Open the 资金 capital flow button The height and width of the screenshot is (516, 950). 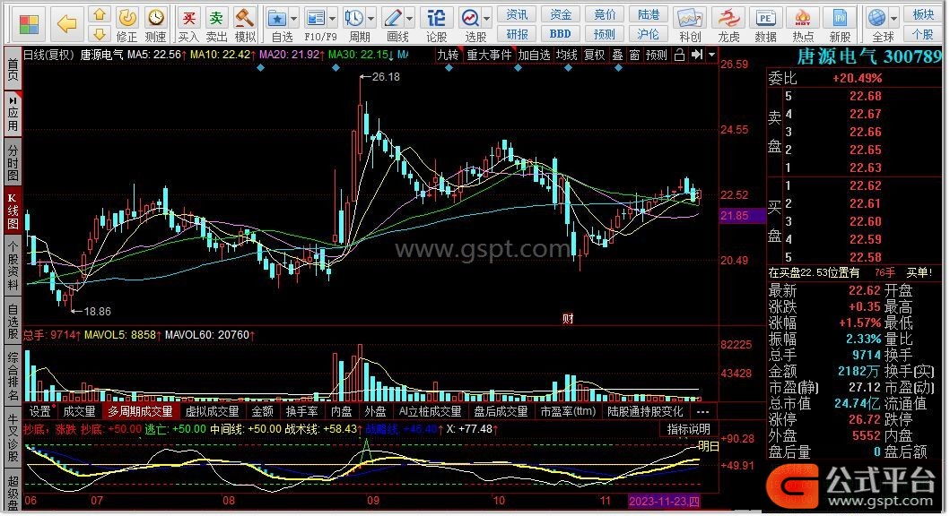[561, 14]
